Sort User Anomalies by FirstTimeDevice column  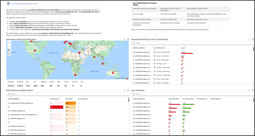pyautogui.click(x=216, y=99)
